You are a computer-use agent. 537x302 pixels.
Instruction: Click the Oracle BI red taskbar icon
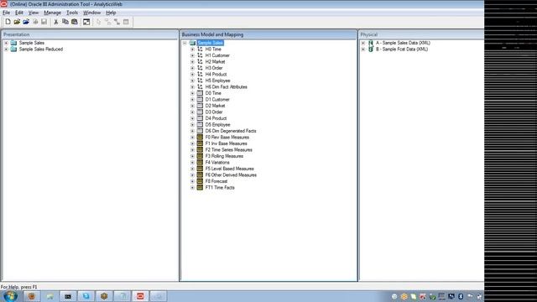(x=140, y=296)
